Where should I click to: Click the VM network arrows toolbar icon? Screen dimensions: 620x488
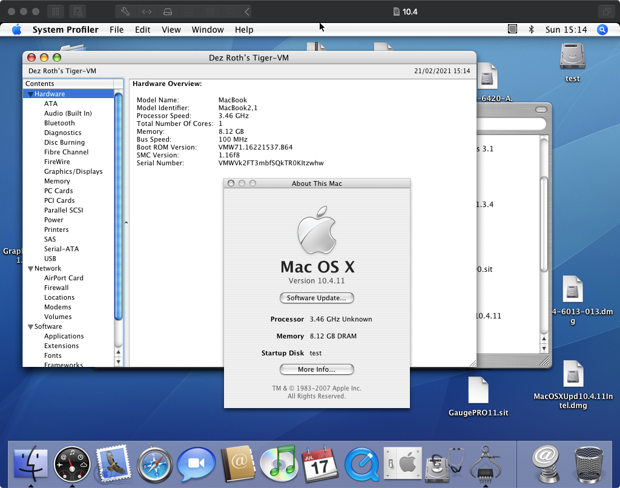tap(147, 12)
